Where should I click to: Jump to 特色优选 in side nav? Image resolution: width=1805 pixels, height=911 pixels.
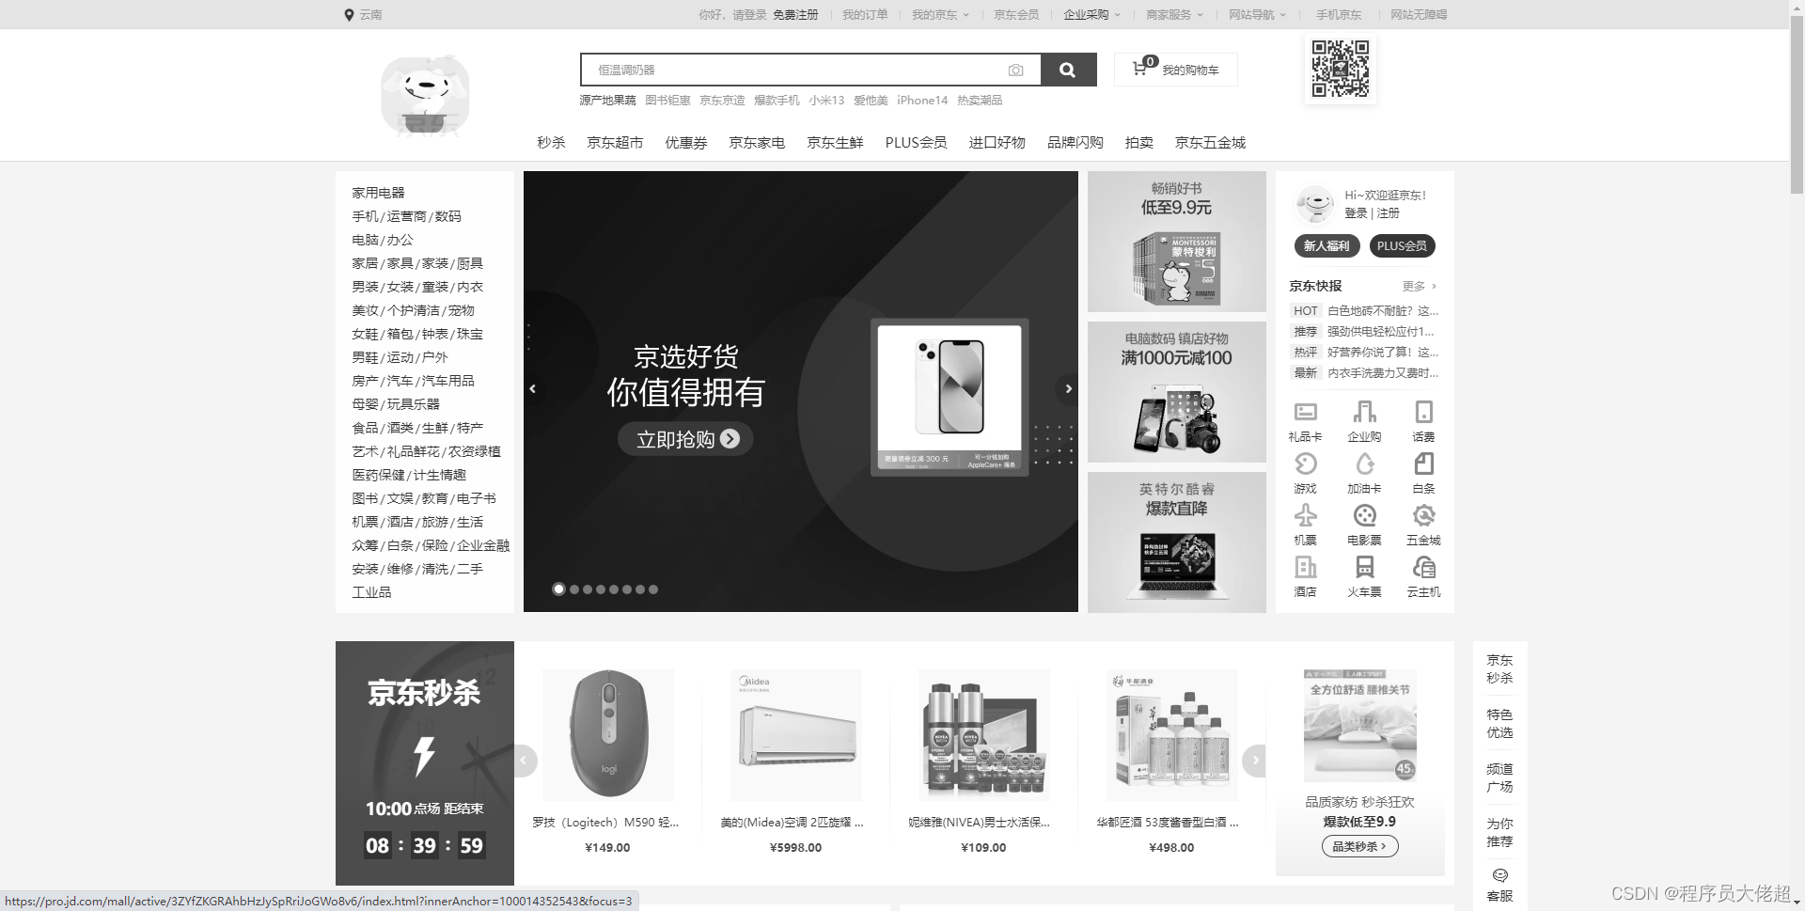pos(1499,724)
